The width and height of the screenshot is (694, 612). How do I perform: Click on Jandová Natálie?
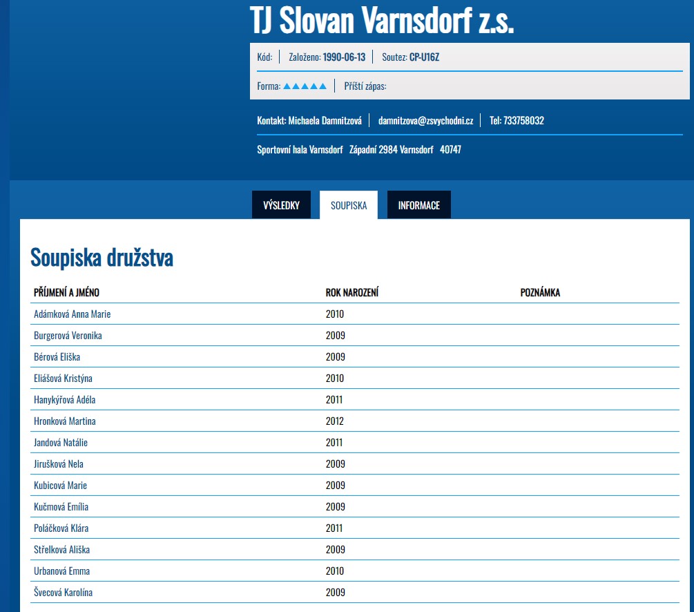[x=61, y=442]
